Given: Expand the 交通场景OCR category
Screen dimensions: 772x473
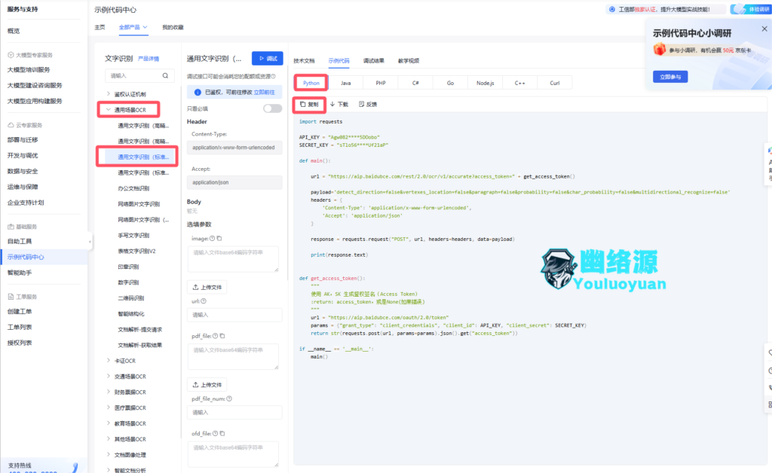Looking at the screenshot, I should click(109, 376).
